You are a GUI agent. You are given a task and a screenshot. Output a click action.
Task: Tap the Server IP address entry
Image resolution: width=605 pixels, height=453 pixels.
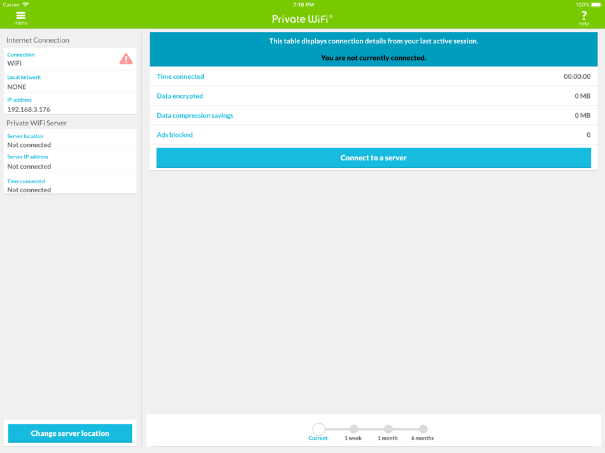[x=70, y=162]
